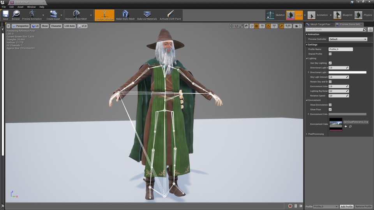This screenshot has width=374, height=210.
Task: Expand the PostProcessing section
Action: (307, 134)
